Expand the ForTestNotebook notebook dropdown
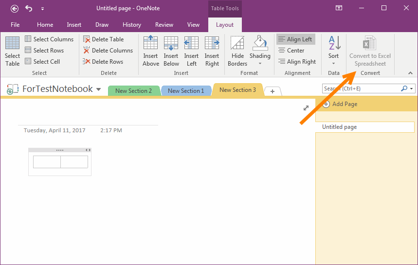418x265 pixels. click(99, 89)
